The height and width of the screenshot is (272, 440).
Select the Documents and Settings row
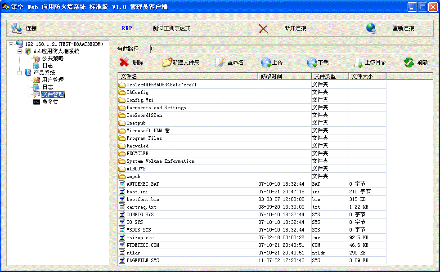point(252,108)
